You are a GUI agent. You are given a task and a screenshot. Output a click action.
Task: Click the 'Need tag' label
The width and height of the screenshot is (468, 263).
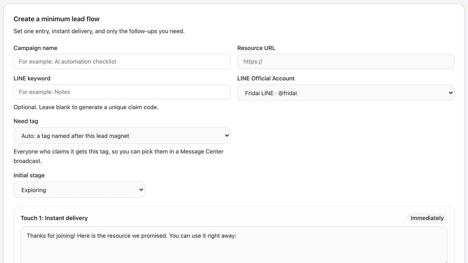point(26,121)
